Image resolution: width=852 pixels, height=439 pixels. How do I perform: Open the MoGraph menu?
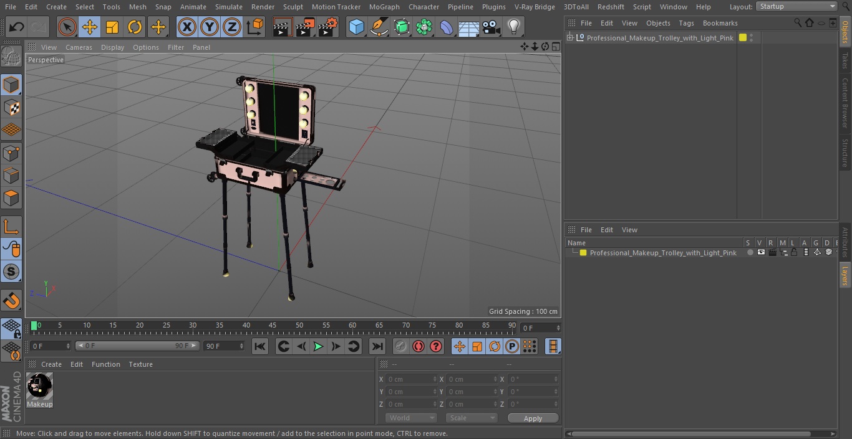point(384,7)
